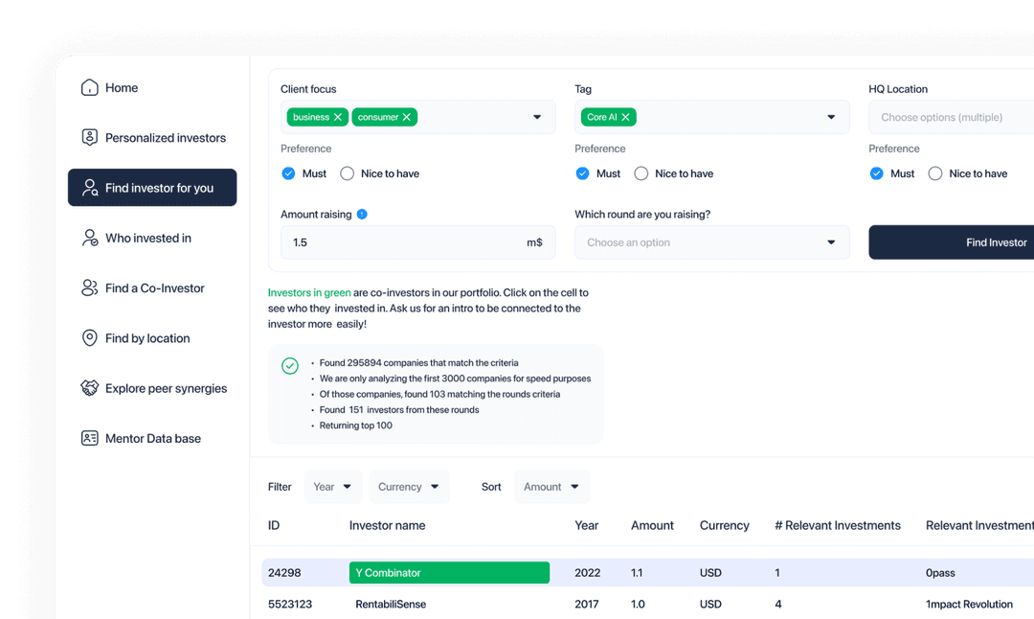Click the Home house icon in sidebar

click(x=90, y=88)
